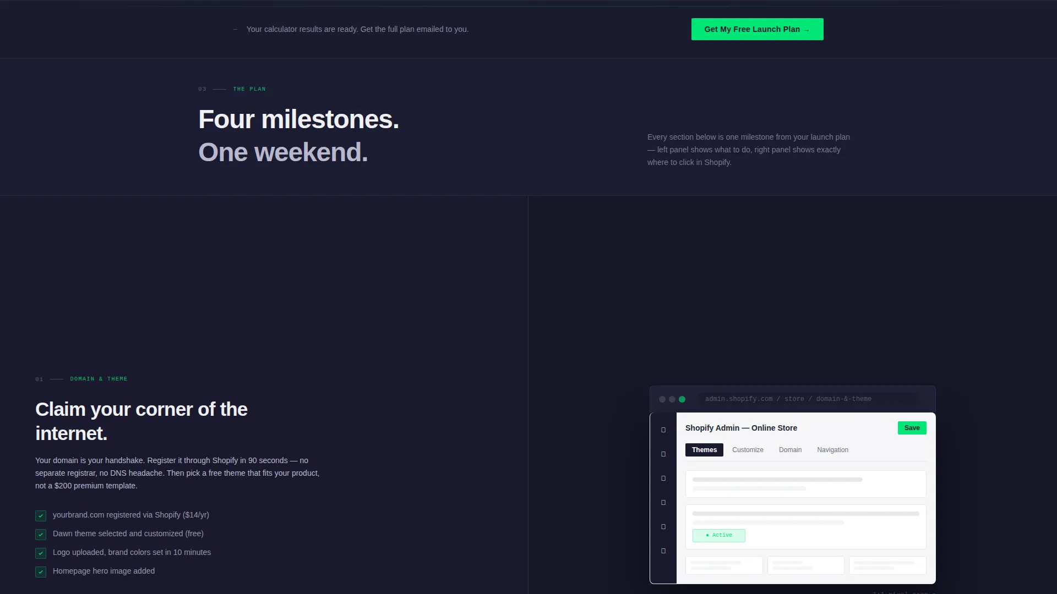Click the second icon in the admin sidebar
Viewport: 1057px width, 594px height.
pos(663,454)
